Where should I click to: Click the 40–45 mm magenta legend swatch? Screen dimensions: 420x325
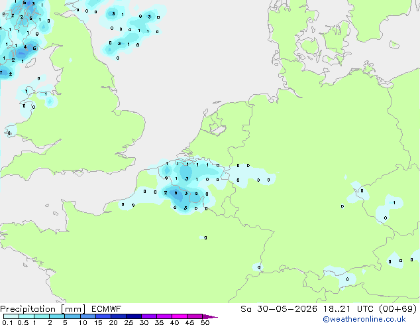(180, 316)
